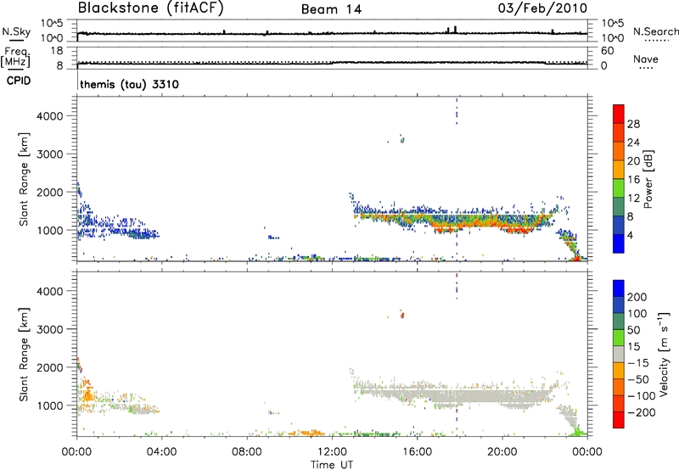
Task: Click the gray velocity scatter band near 18:00
Action: pyautogui.click(x=459, y=396)
